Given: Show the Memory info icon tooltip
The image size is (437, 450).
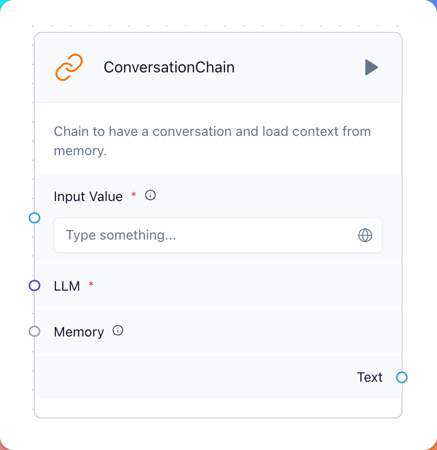Looking at the screenshot, I should click(x=118, y=330).
